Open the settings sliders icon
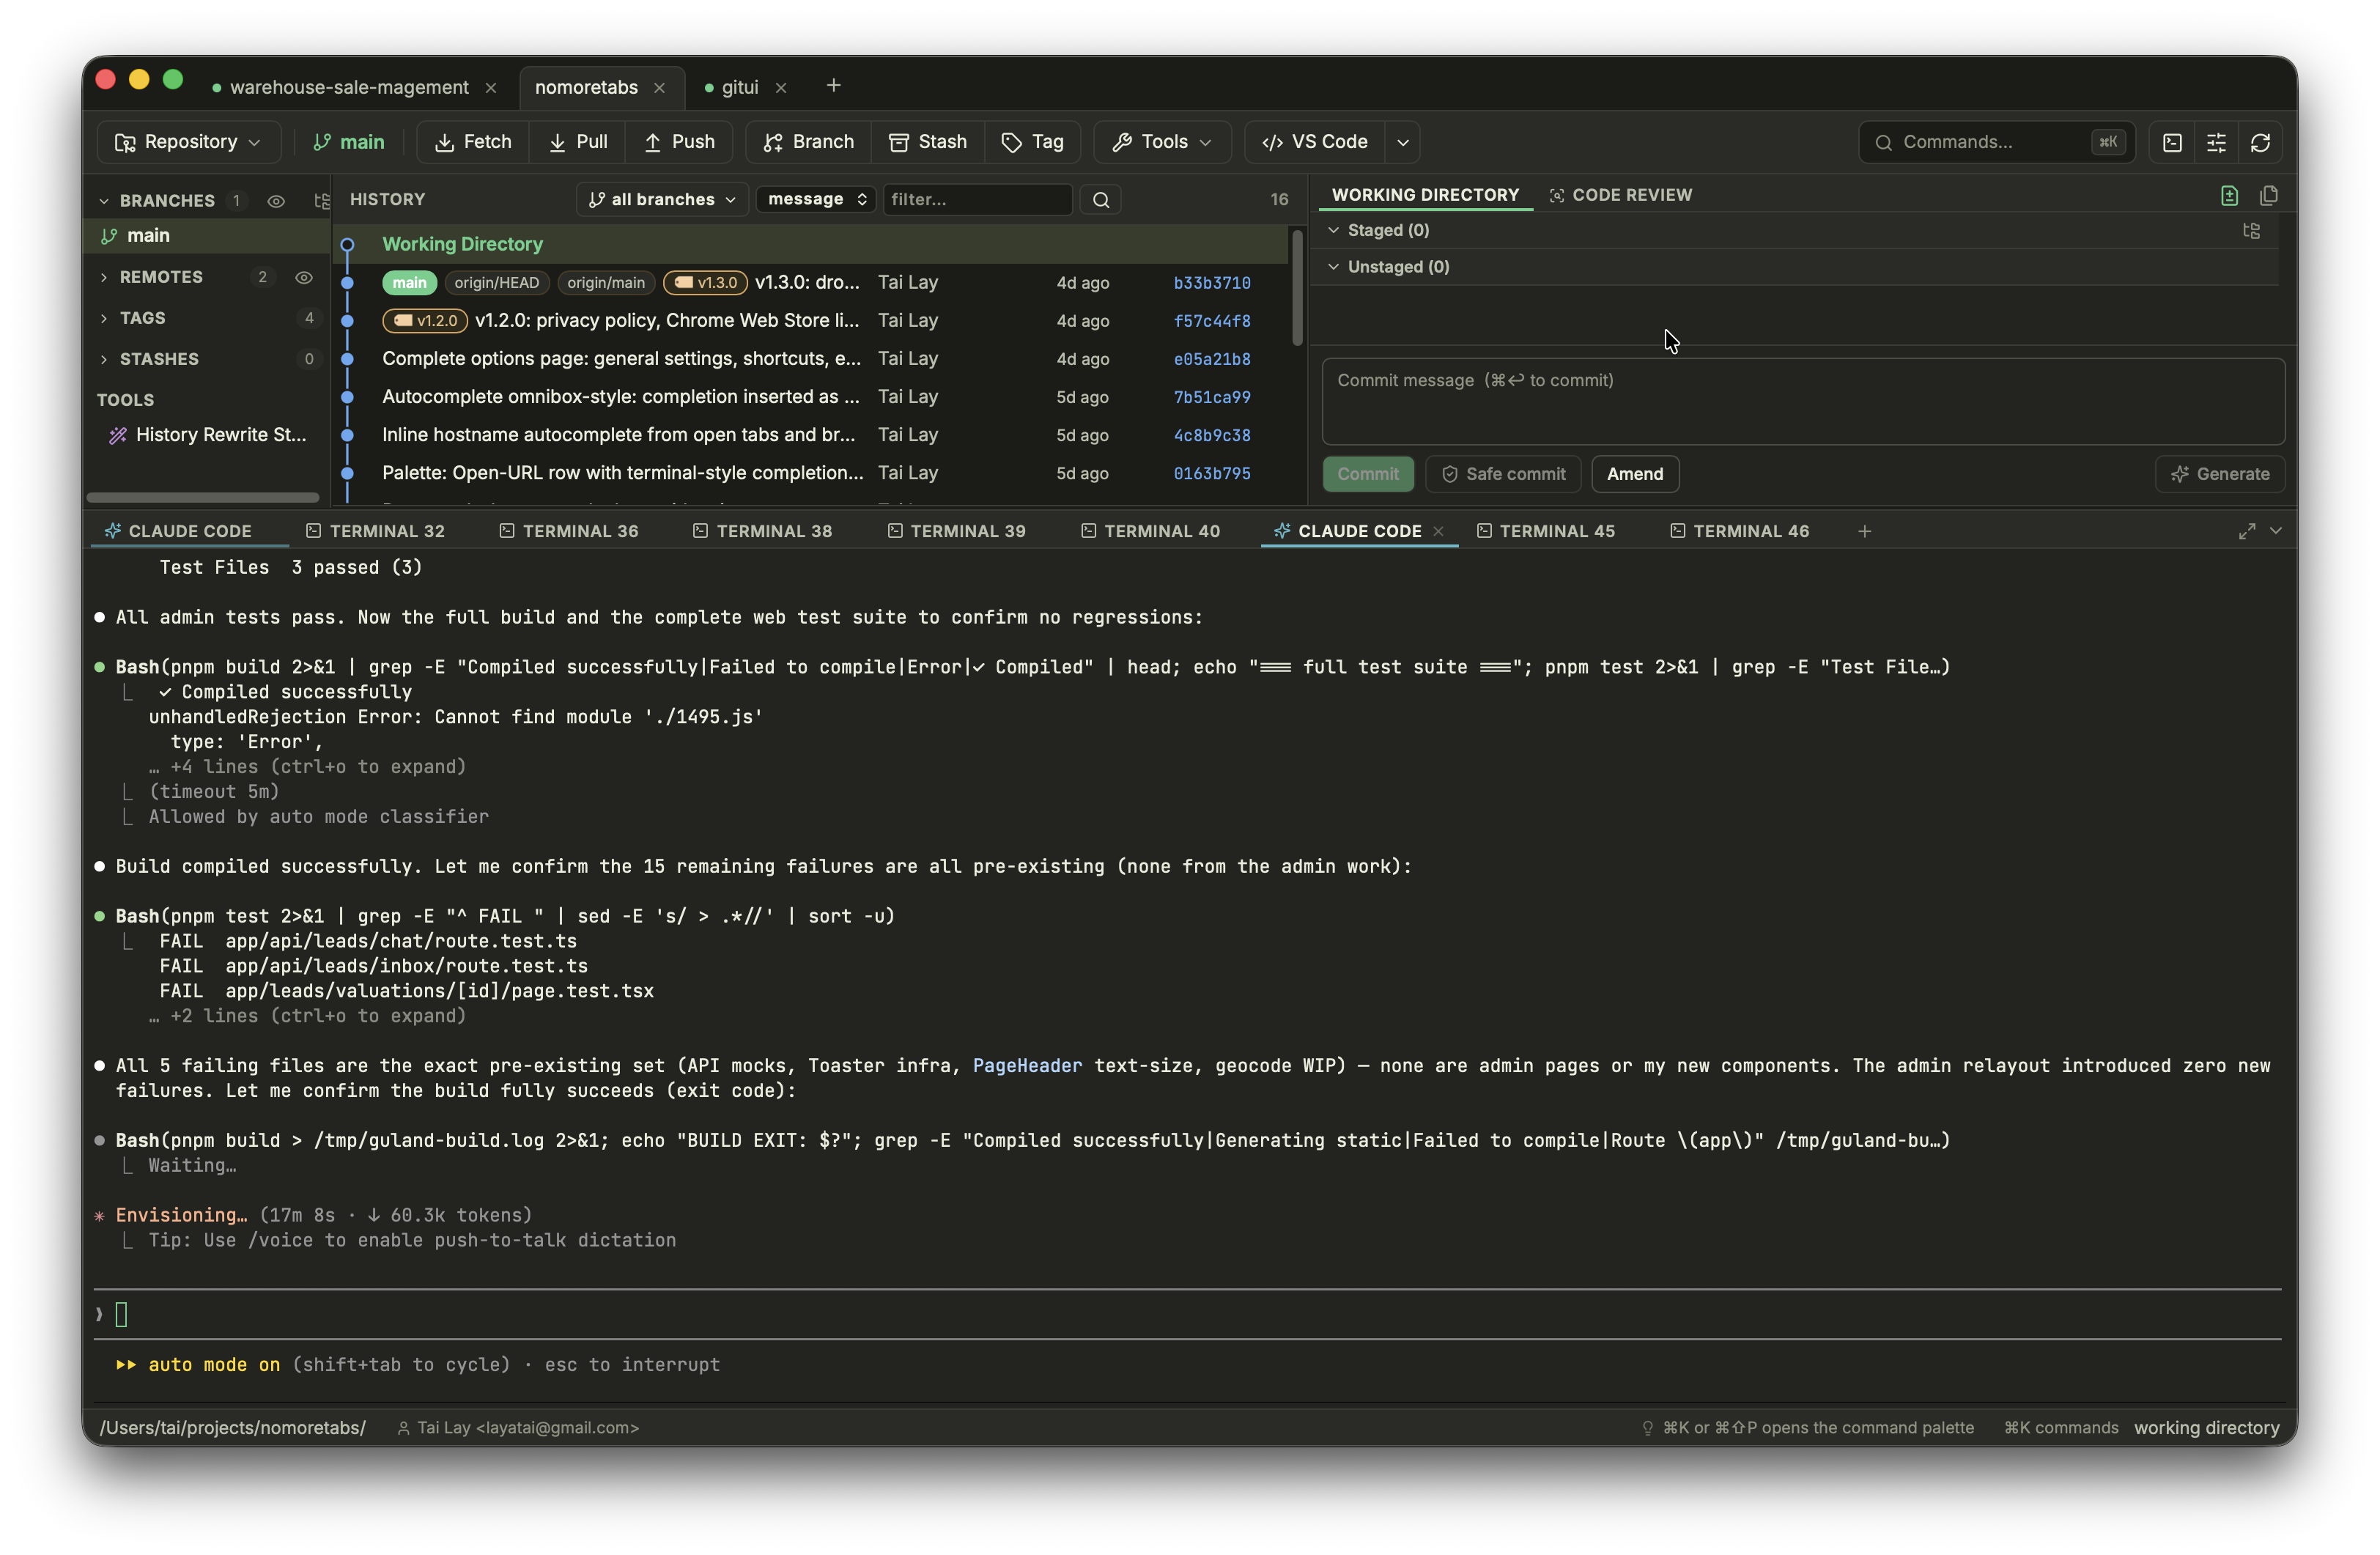 point(2216,142)
